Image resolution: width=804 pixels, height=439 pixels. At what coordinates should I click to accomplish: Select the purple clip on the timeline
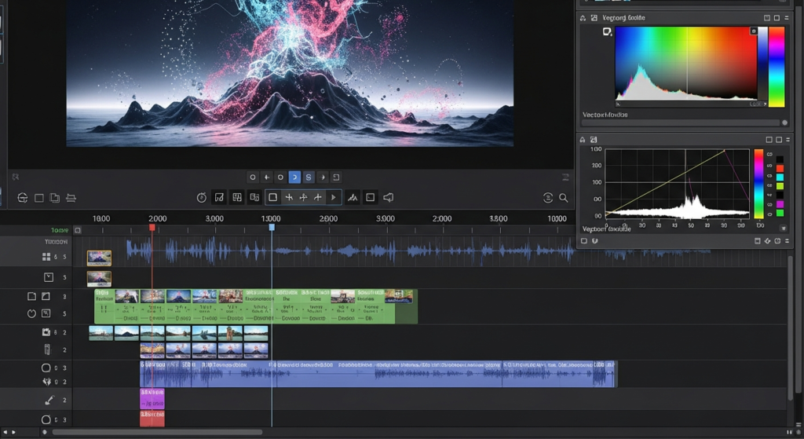tap(152, 398)
